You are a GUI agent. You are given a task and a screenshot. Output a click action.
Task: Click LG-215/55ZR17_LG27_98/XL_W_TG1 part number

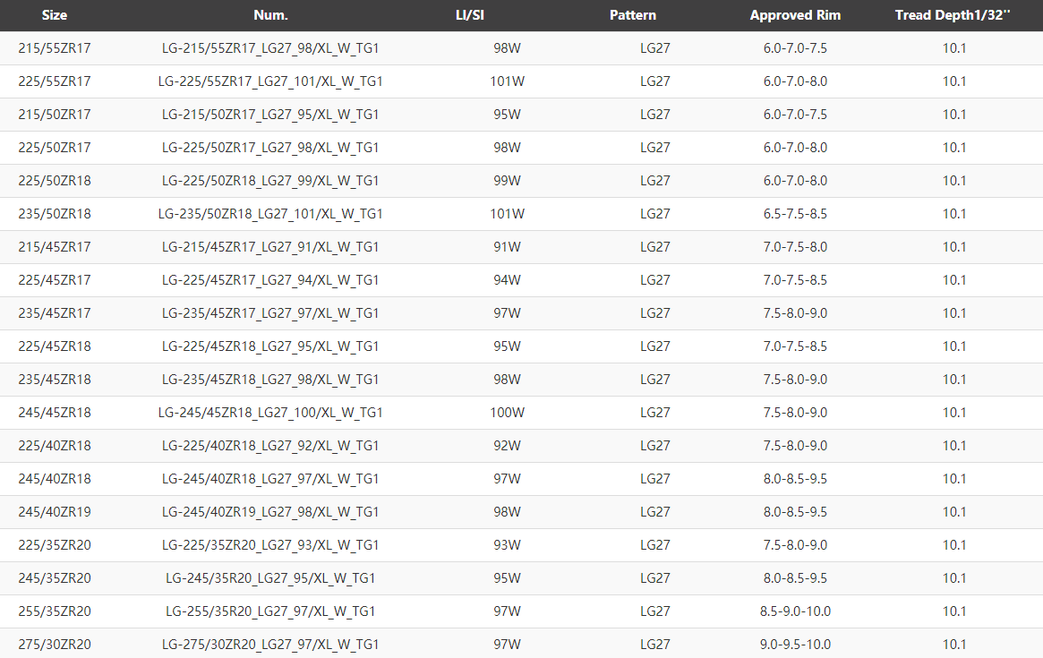point(270,48)
